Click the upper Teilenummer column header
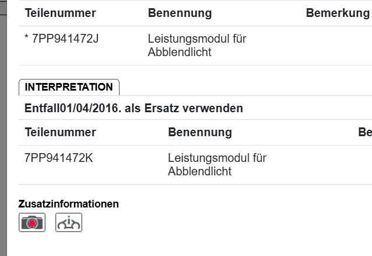Screen dimensions: 372x256 (60, 13)
